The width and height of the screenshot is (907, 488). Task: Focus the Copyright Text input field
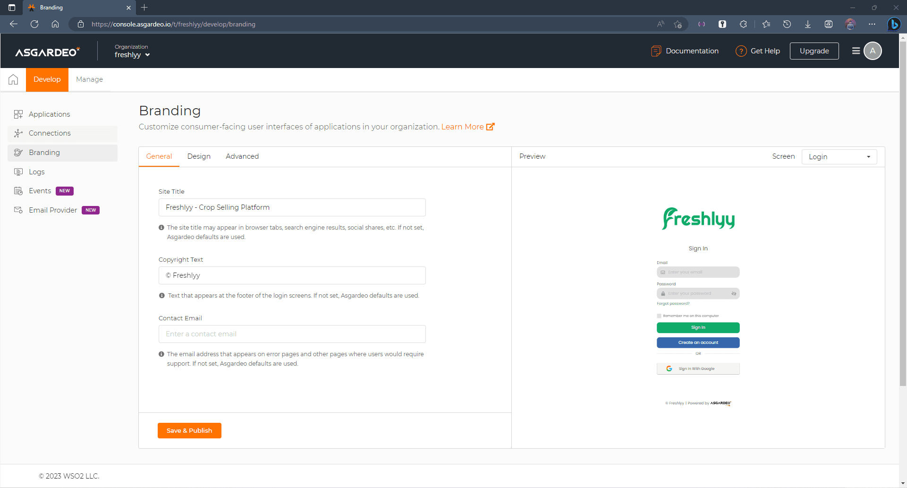[x=292, y=275]
